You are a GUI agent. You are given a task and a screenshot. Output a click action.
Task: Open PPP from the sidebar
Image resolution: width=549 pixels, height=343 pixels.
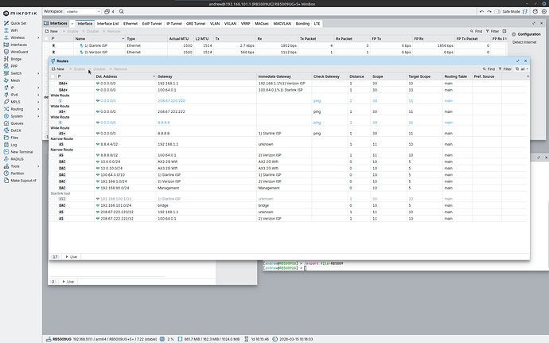14,66
